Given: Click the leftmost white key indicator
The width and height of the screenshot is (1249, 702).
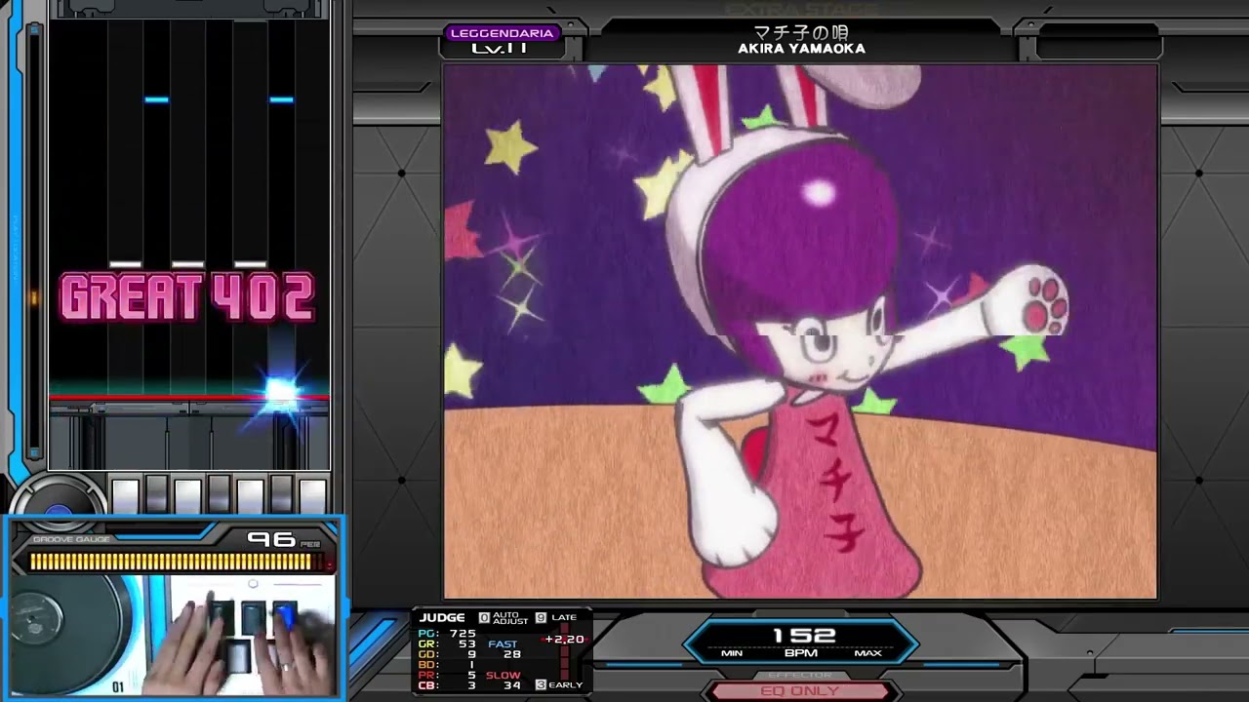Looking at the screenshot, I should coord(125,495).
